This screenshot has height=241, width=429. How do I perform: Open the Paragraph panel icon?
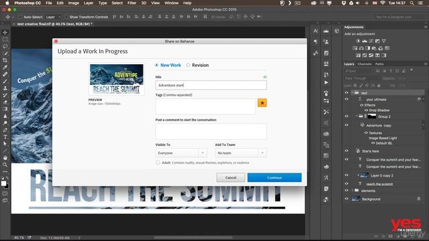(316, 42)
